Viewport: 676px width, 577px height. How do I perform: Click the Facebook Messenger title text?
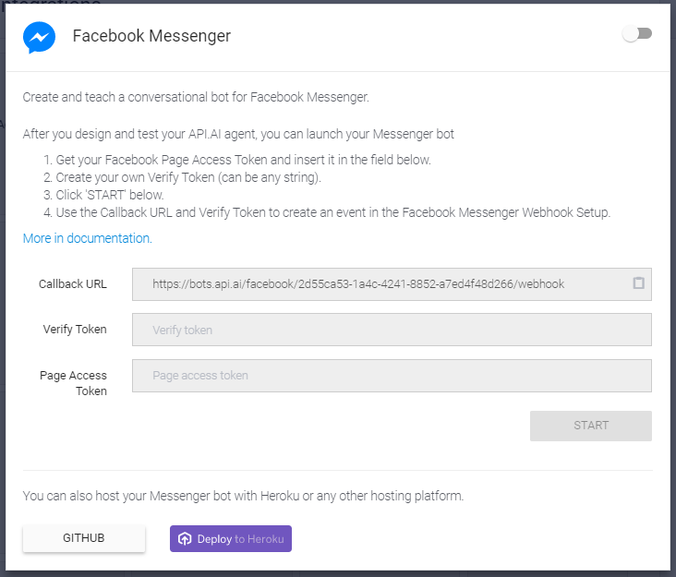pyautogui.click(x=151, y=36)
